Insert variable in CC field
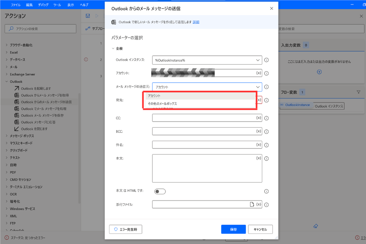 [259, 118]
